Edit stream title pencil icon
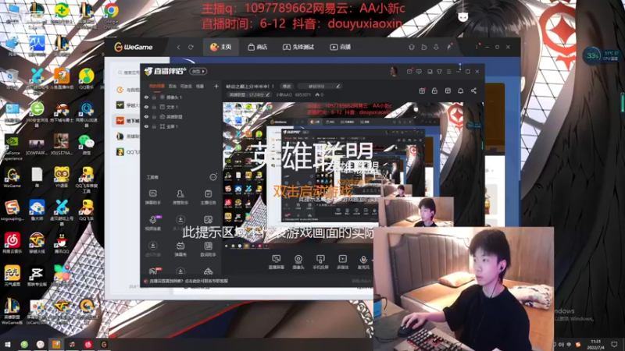This screenshot has width=625, height=351. (338, 86)
